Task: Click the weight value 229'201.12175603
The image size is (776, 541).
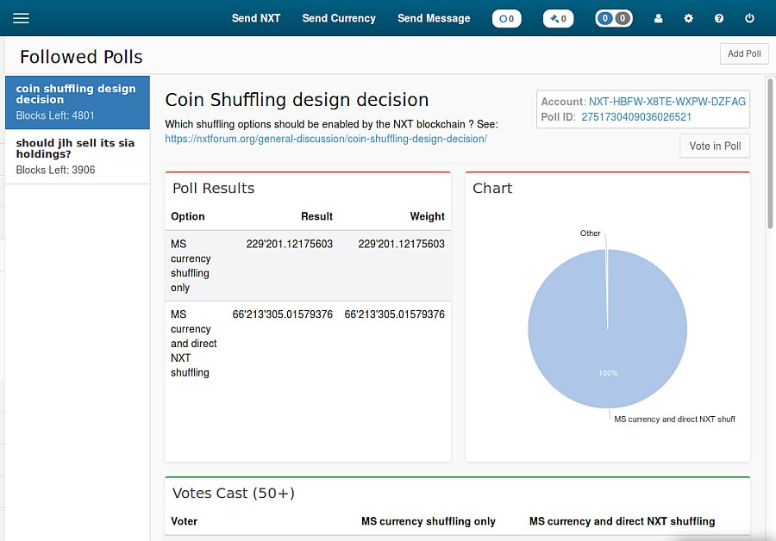Action: (x=401, y=244)
